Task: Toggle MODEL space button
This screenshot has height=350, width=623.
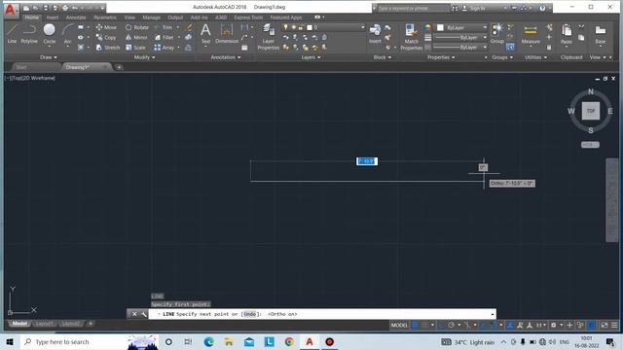Action: click(x=399, y=325)
